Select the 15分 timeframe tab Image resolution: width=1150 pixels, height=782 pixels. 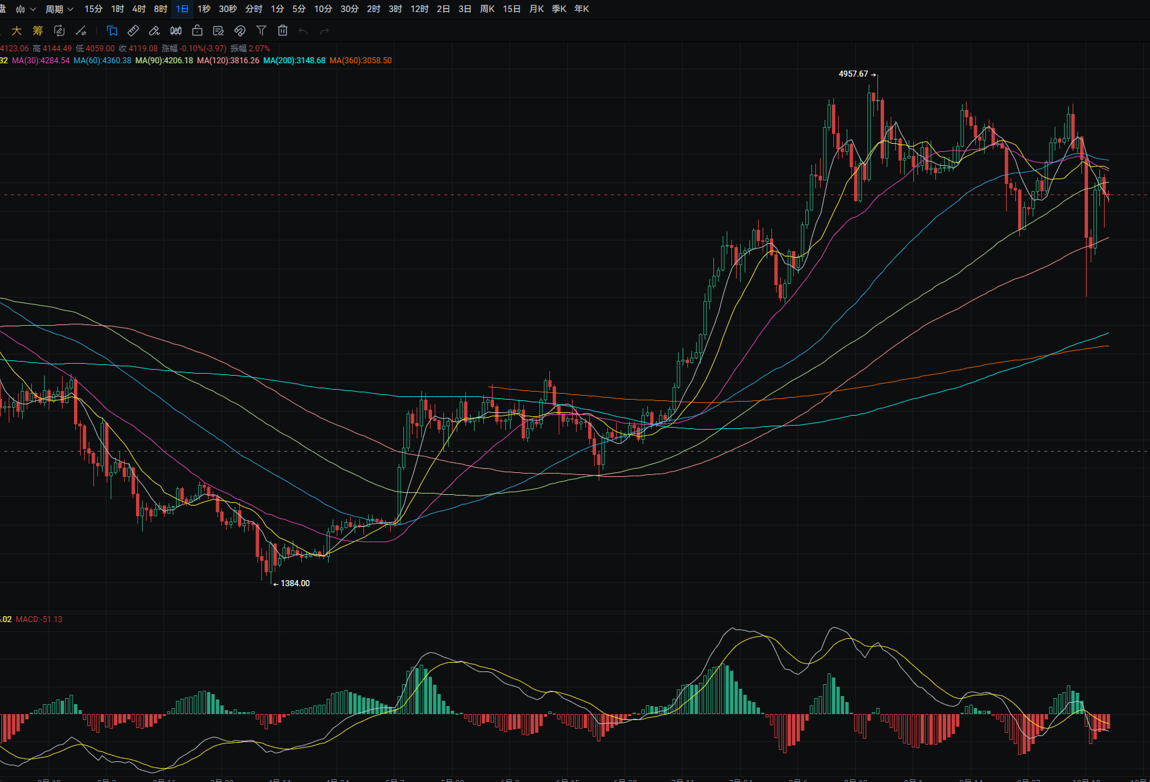click(x=93, y=9)
